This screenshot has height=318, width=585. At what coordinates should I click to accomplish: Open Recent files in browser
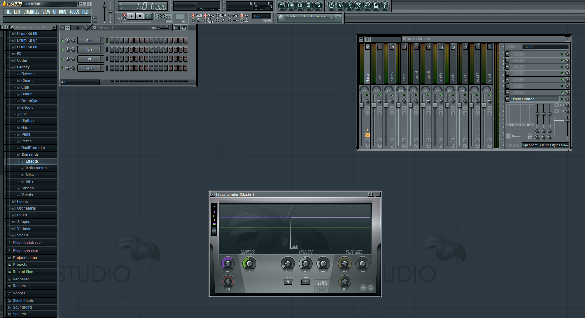[23, 272]
